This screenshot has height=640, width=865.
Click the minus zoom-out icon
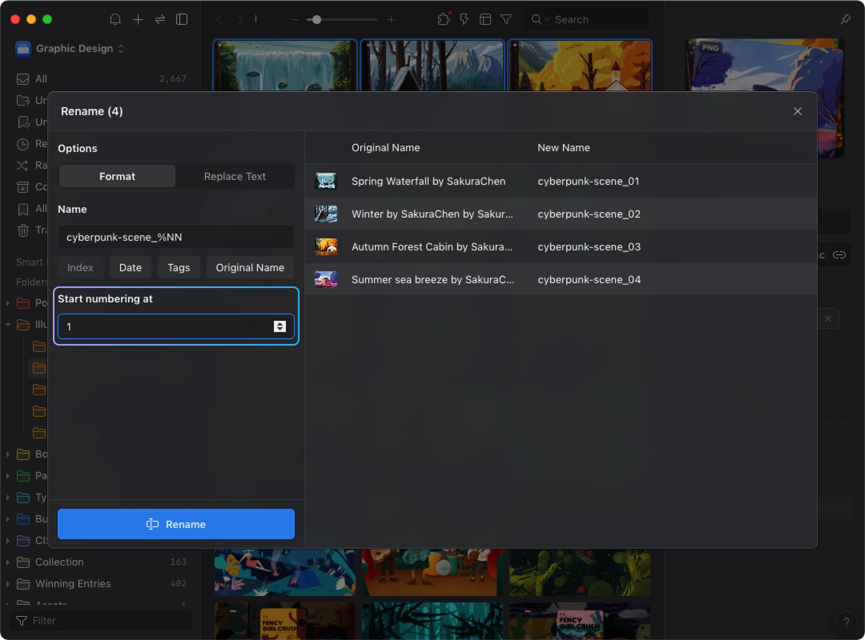tap(295, 19)
